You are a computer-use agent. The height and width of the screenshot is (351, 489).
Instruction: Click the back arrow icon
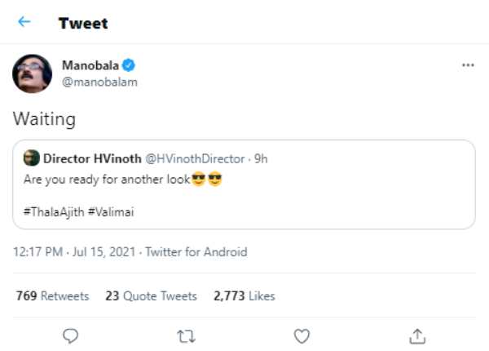(x=24, y=22)
